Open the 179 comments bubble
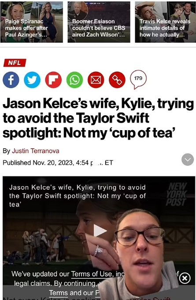196x300 pixels. click(x=138, y=79)
